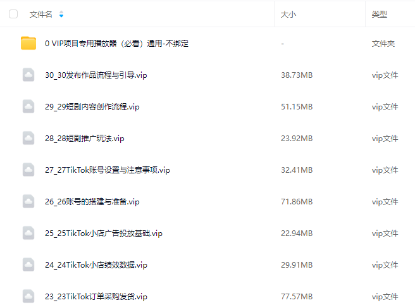This screenshot has width=415, height=305.
Task: Click the 大小 column header
Action: click(288, 15)
